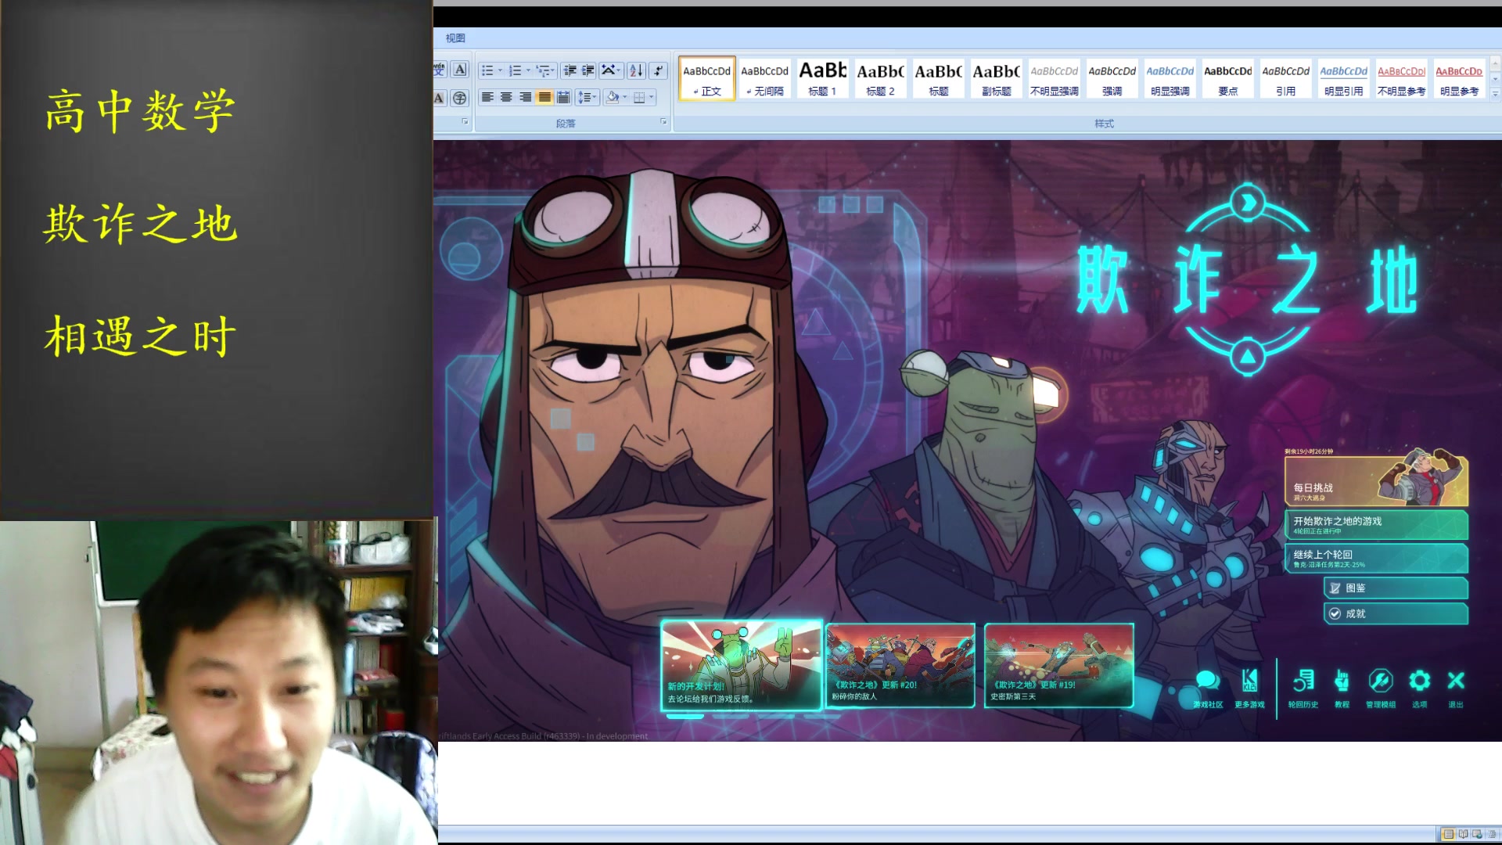Click the character border A icon

(x=461, y=70)
